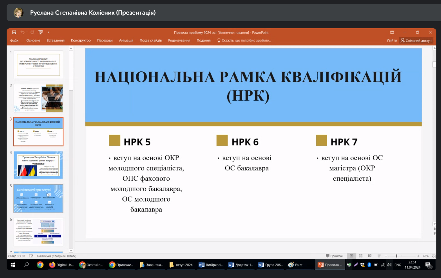Open the Файл menu
Image resolution: width=441 pixels, height=278 pixels.
click(x=14, y=41)
